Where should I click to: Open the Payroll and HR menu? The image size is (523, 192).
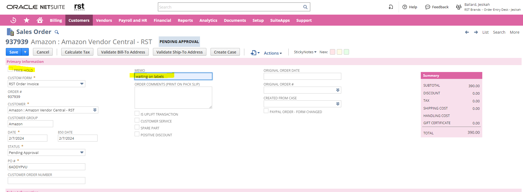tap(133, 20)
